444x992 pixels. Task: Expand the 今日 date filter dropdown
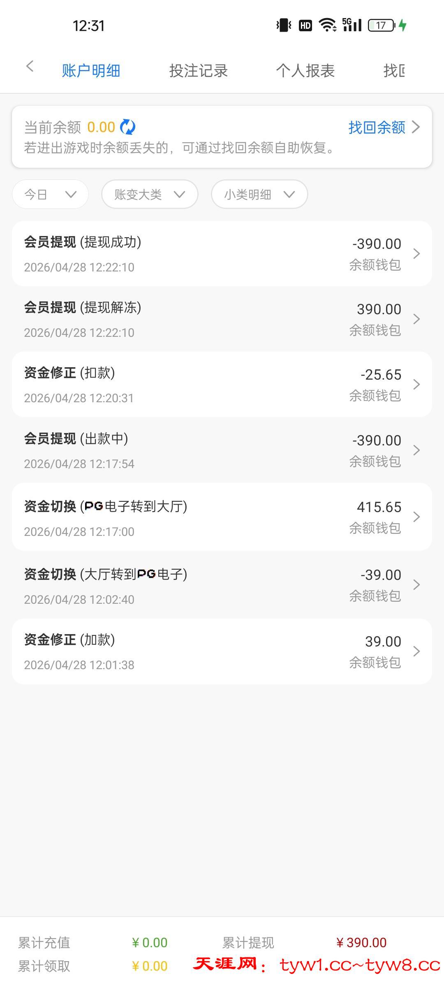pyautogui.click(x=50, y=194)
